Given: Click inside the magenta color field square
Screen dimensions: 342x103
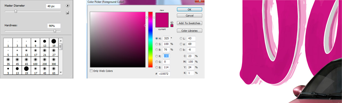Looking at the screenshot, I should pos(117,40).
